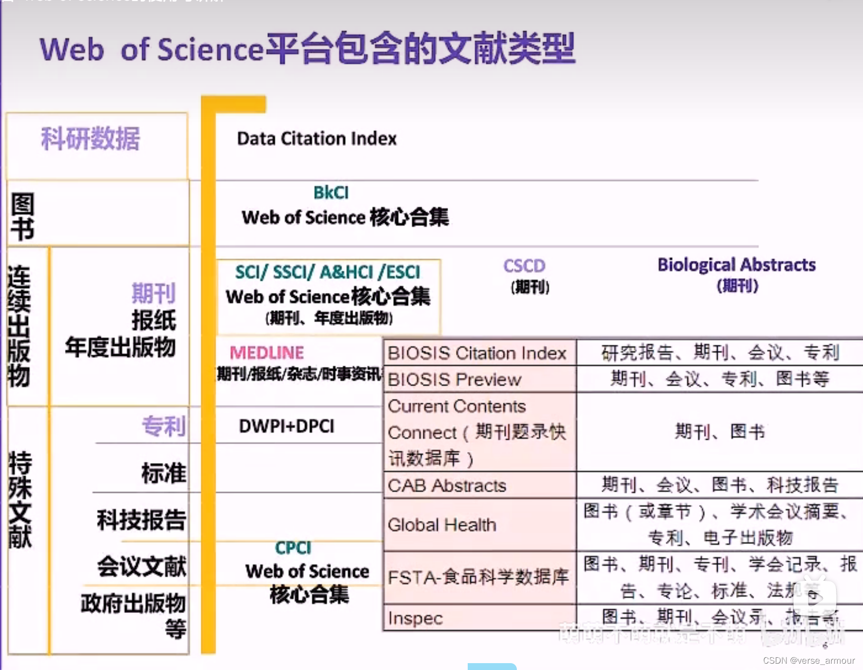This screenshot has height=670, width=863.
Task: Select 'SCI/ SSCI/ A&HCI /ESCI' heading
Action: (x=328, y=272)
